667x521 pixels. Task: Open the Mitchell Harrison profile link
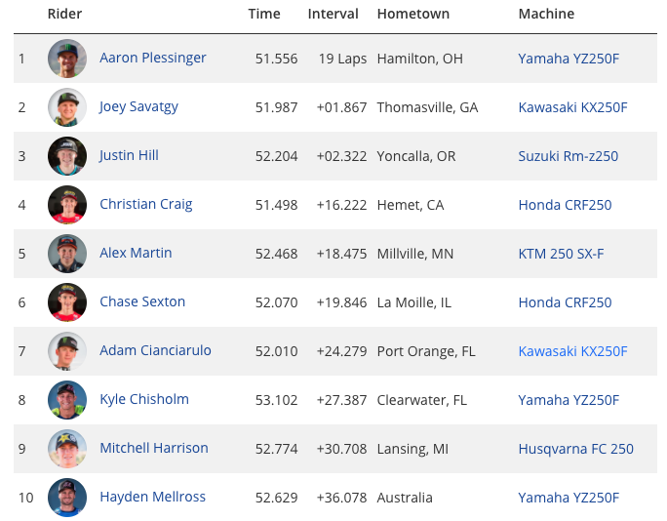[154, 448]
